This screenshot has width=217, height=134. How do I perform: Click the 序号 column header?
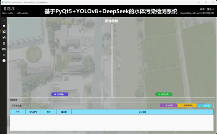tap(18, 112)
